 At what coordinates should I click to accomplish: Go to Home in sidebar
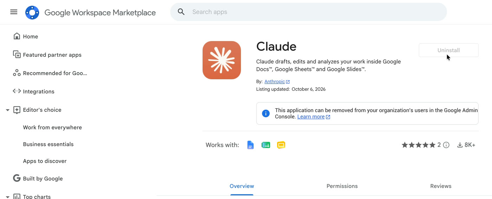[x=31, y=36]
